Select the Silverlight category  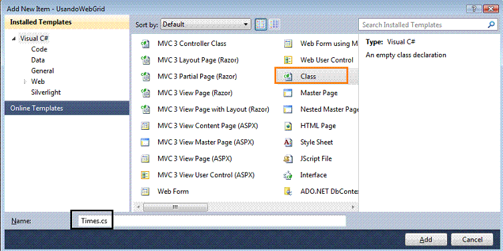(46, 93)
